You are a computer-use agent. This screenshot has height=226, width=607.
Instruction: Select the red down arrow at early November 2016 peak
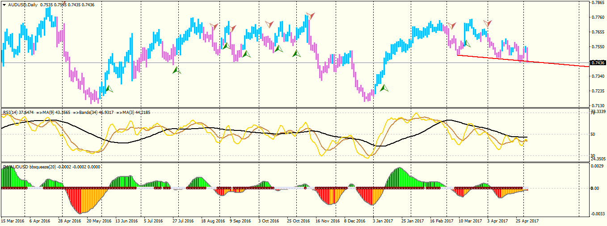(310, 16)
